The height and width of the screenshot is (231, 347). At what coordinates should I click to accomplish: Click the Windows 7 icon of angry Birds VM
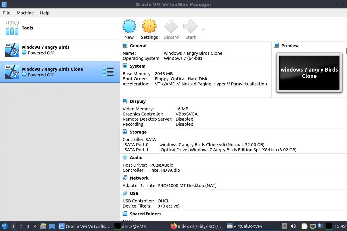click(x=12, y=50)
